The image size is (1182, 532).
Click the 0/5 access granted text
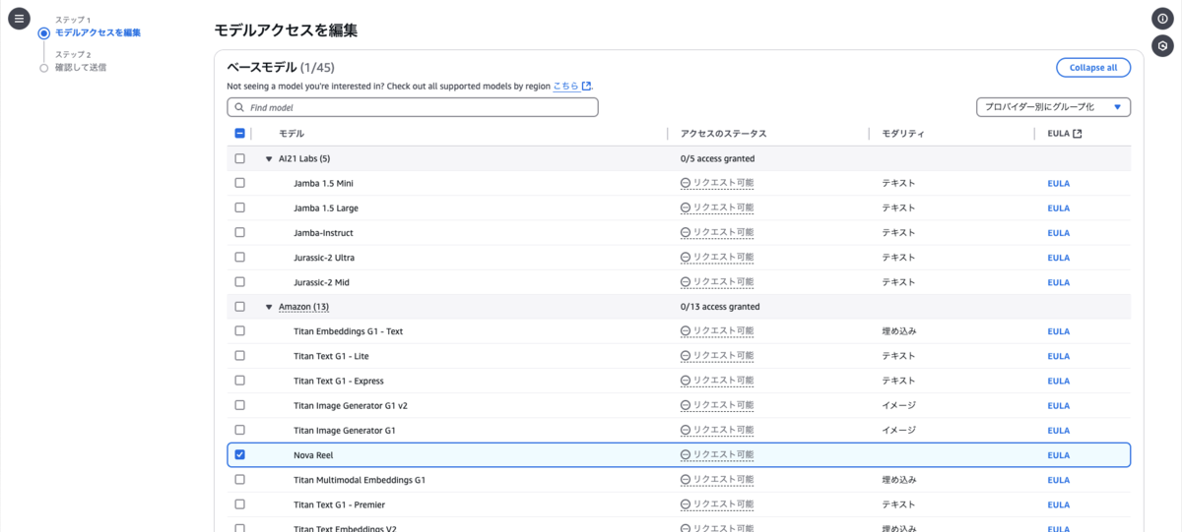[x=717, y=158]
